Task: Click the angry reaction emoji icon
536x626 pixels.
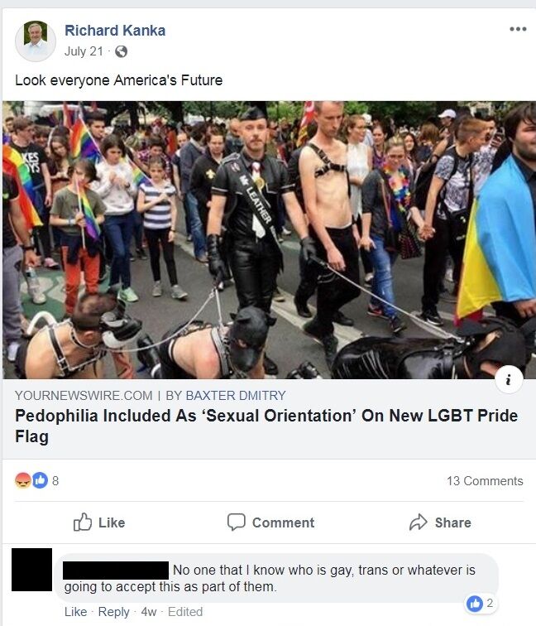Action: (22, 480)
